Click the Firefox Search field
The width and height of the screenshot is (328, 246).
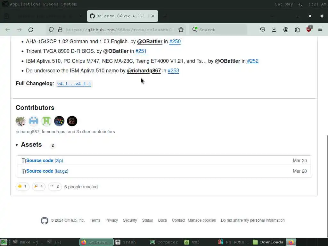pyautogui.click(x=218, y=30)
